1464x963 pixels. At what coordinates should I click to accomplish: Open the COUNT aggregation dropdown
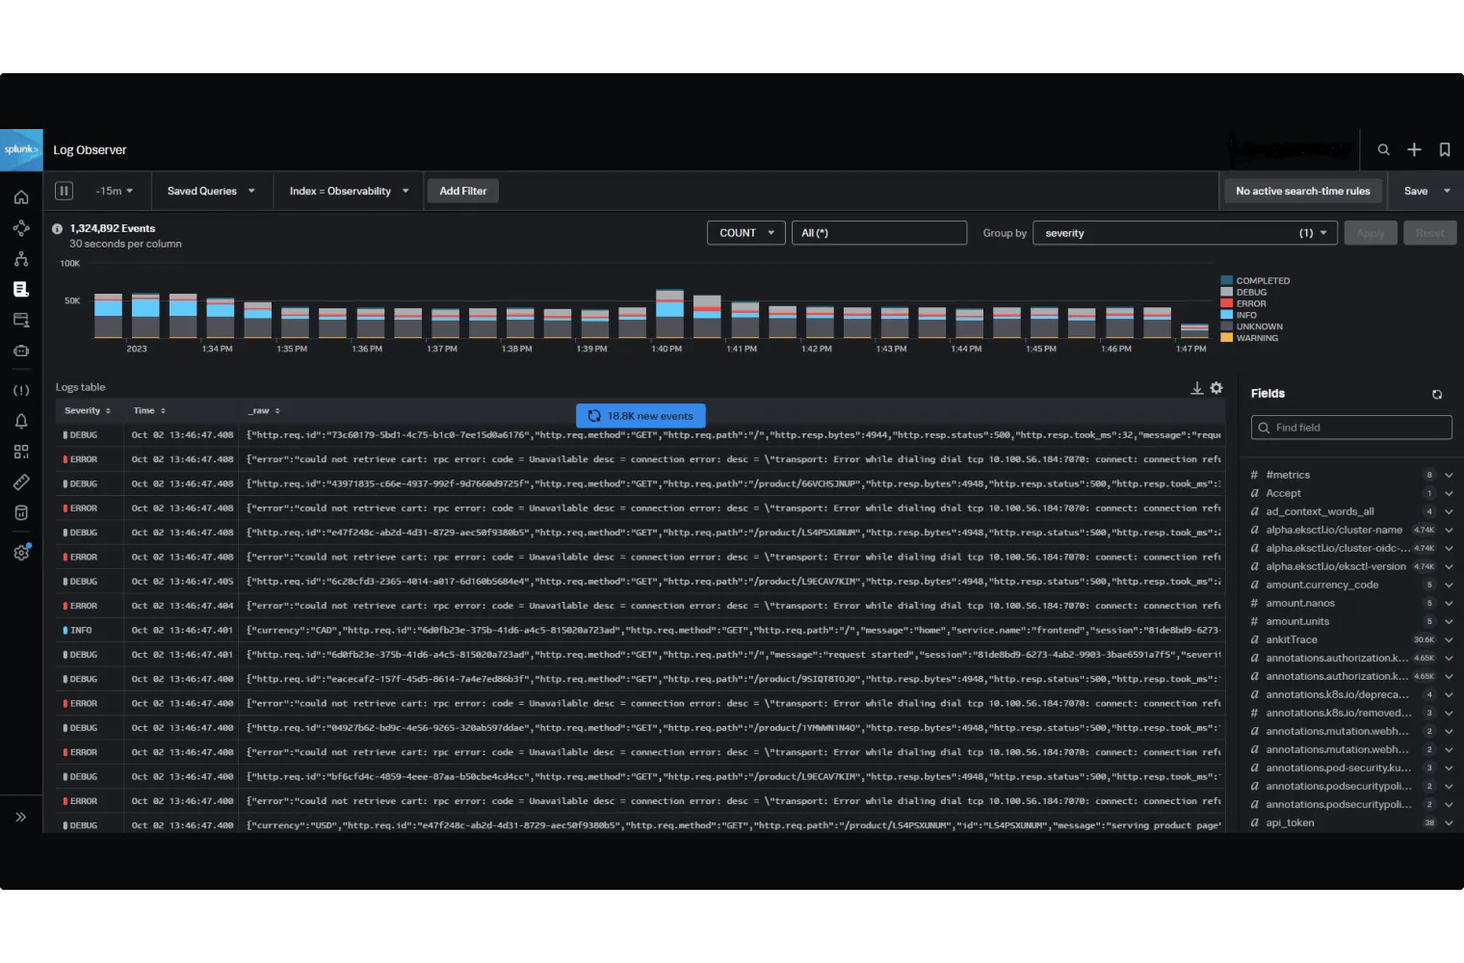pos(745,232)
